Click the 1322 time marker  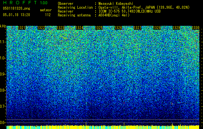pos(41,28)
